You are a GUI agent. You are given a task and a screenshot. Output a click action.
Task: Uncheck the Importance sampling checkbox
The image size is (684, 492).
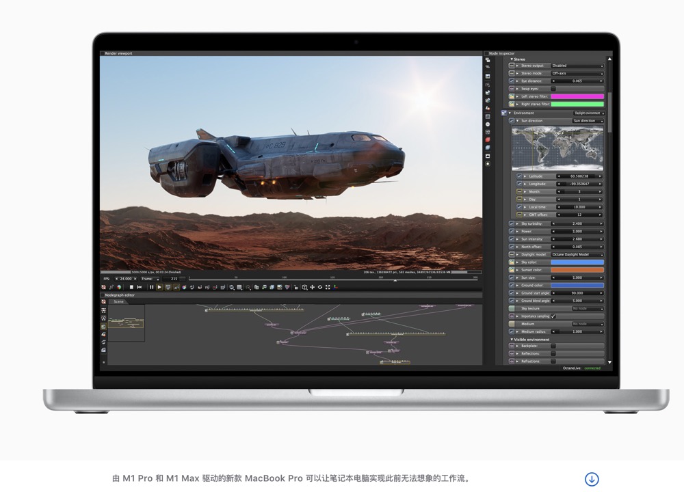(x=553, y=316)
